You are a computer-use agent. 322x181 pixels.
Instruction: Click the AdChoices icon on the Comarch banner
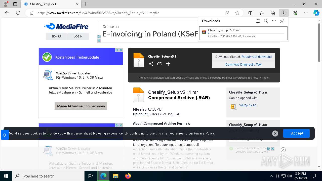tap(99, 37)
